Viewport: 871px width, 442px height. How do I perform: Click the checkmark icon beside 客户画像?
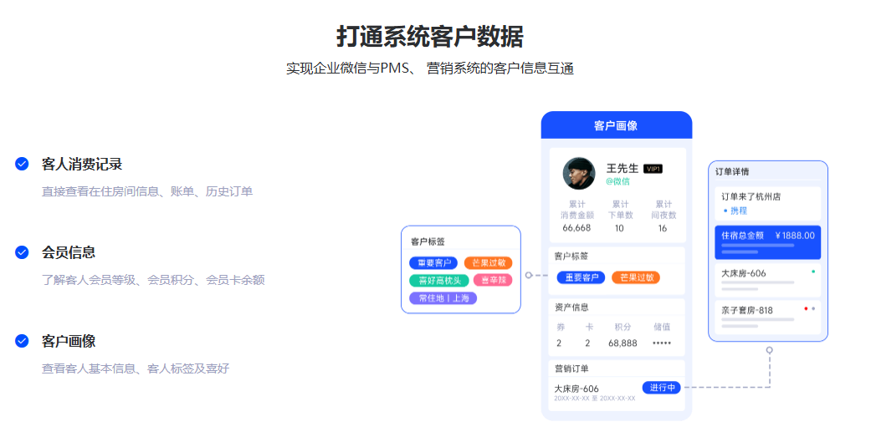click(x=22, y=341)
